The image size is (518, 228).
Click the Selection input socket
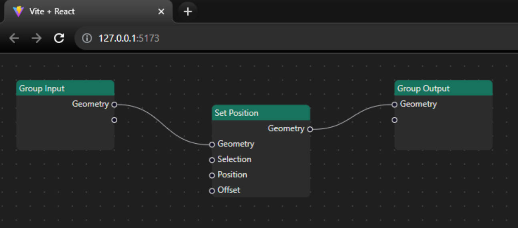(212, 160)
